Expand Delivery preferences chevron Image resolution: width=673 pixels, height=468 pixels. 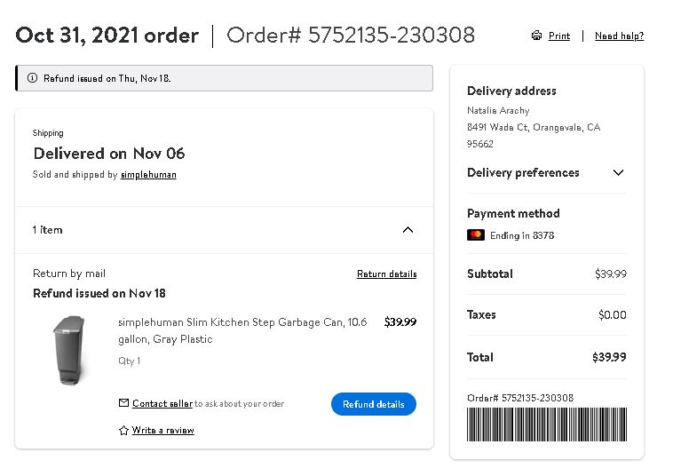point(618,172)
